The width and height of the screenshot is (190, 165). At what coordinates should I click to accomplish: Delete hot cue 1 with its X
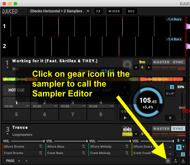tap(28, 100)
